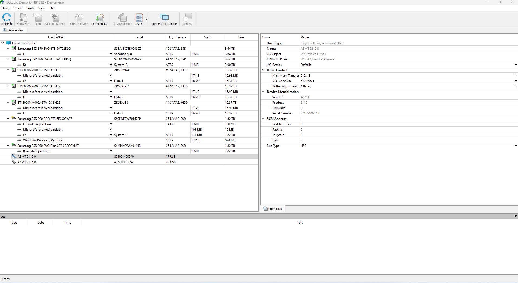The height and width of the screenshot is (283, 518).
Task: Click the Buffer Alignment value 4 Bytes
Action: [306, 86]
